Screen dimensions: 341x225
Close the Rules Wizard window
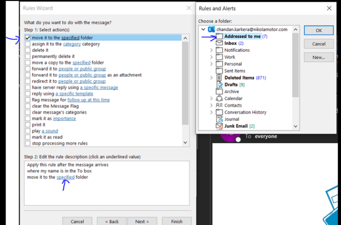point(189,8)
